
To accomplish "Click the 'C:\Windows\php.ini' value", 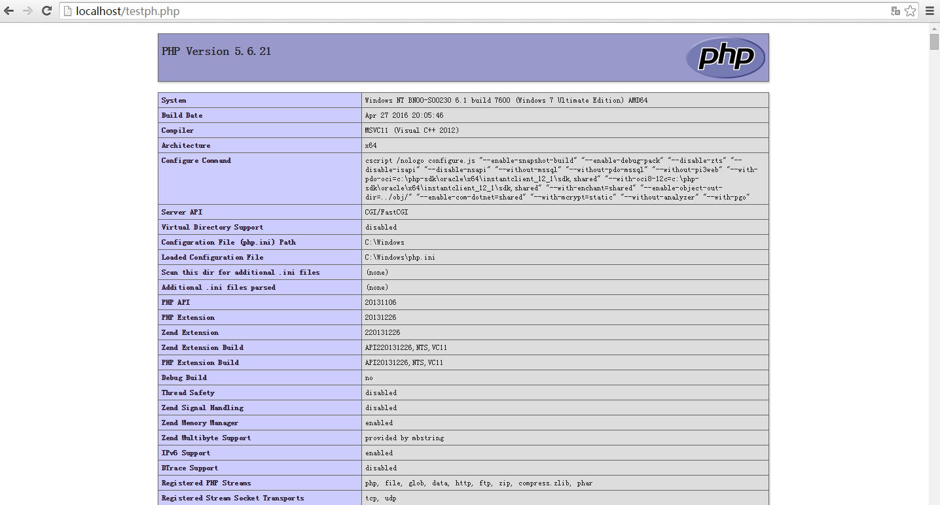I will tap(400, 257).
